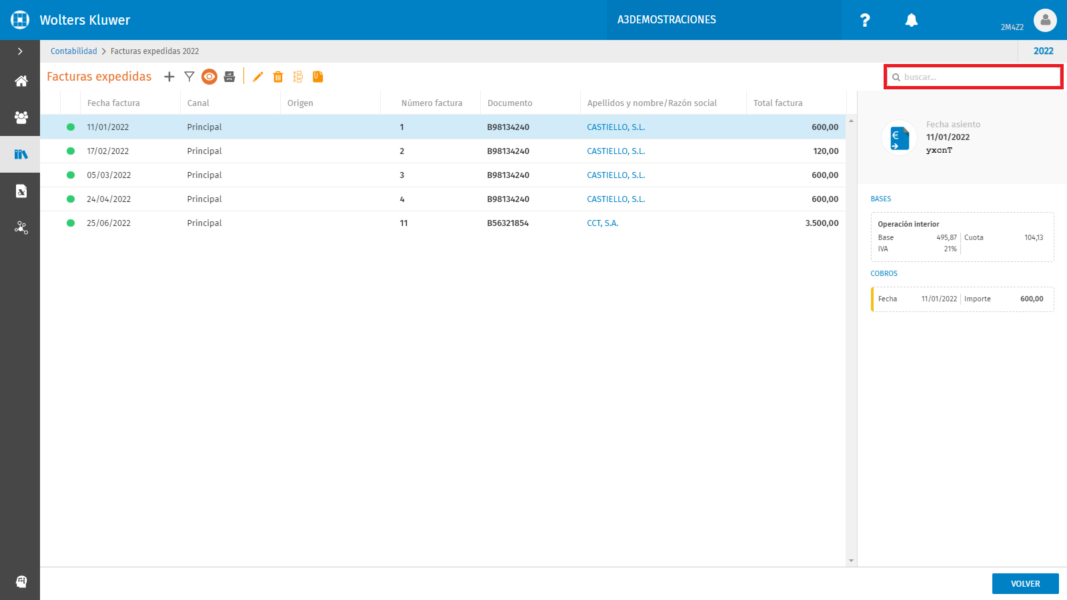Open help question mark

coord(865,20)
